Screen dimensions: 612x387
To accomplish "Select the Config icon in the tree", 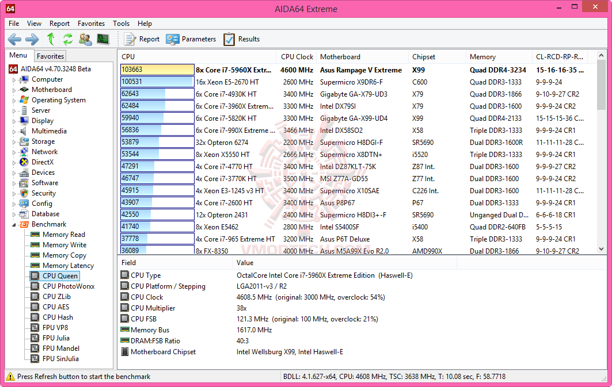I will point(24,204).
